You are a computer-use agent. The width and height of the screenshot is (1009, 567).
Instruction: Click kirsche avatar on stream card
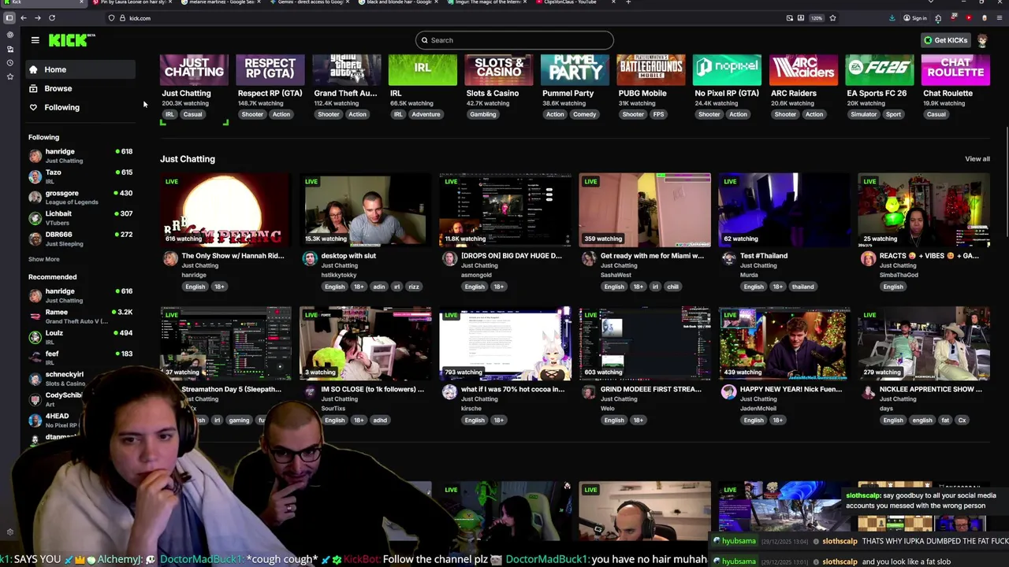click(x=449, y=391)
